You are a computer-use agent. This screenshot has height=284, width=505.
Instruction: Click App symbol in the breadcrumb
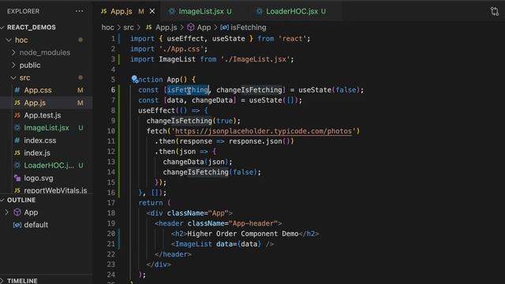click(204, 28)
